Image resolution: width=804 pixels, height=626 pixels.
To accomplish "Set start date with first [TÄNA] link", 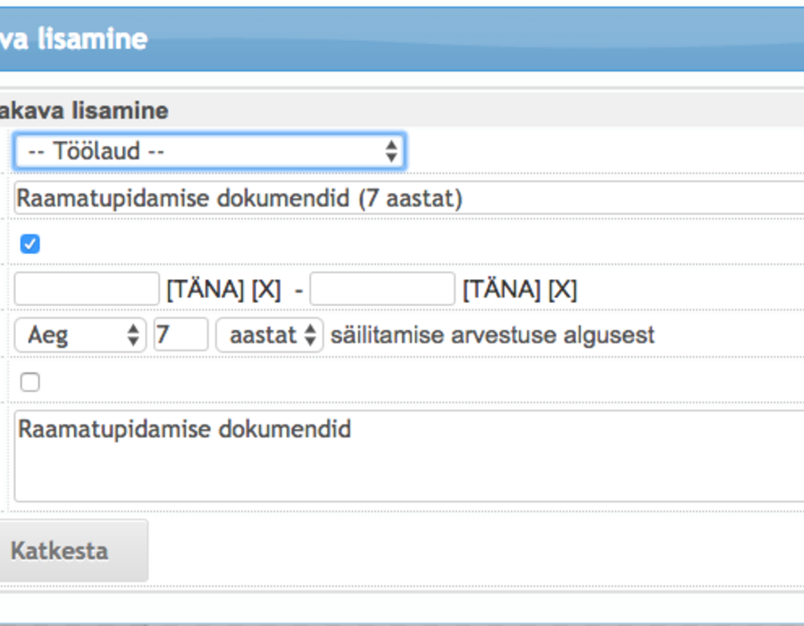I will click(205, 290).
